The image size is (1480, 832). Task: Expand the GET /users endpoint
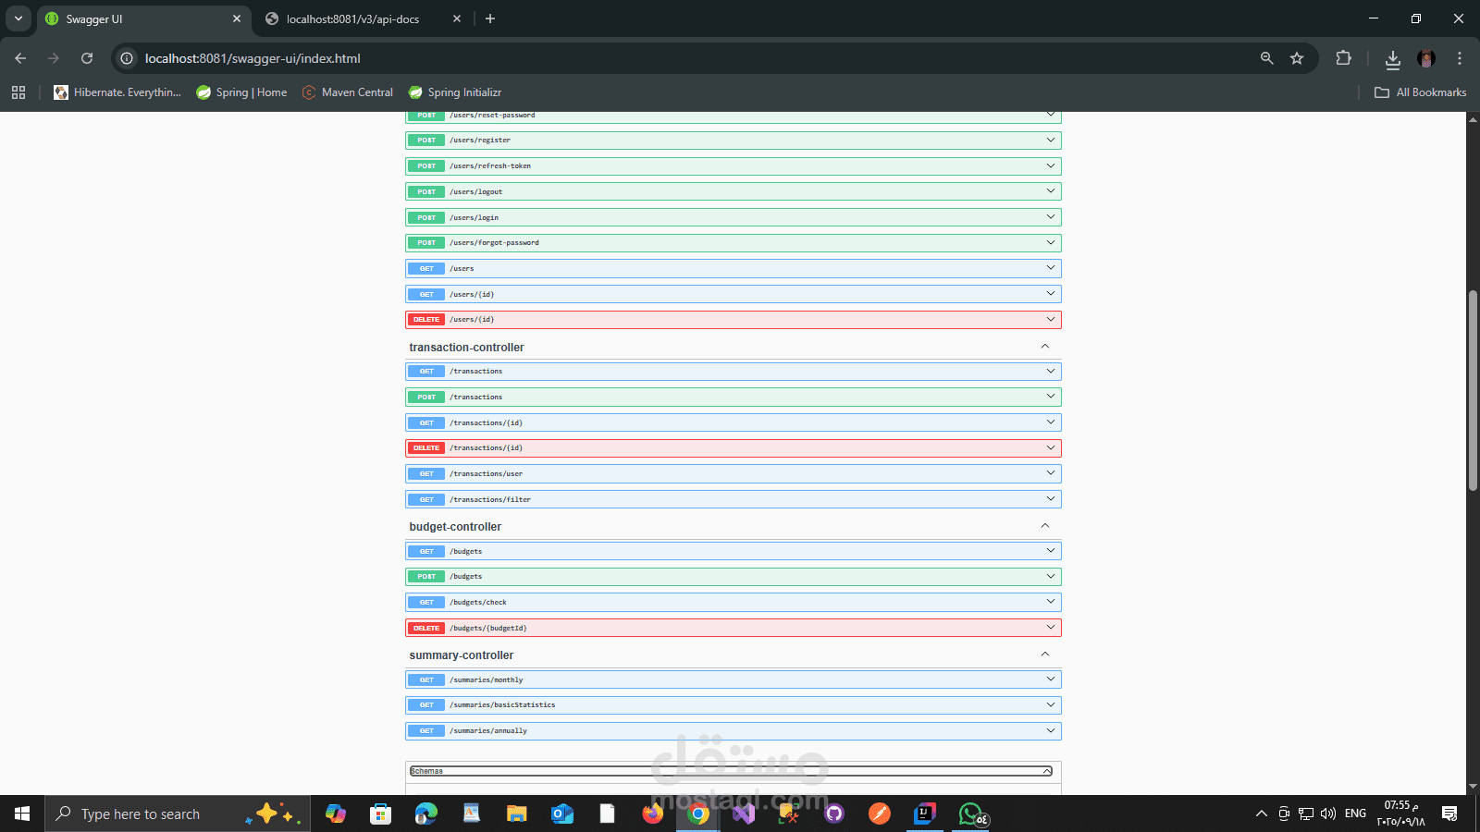tap(734, 268)
